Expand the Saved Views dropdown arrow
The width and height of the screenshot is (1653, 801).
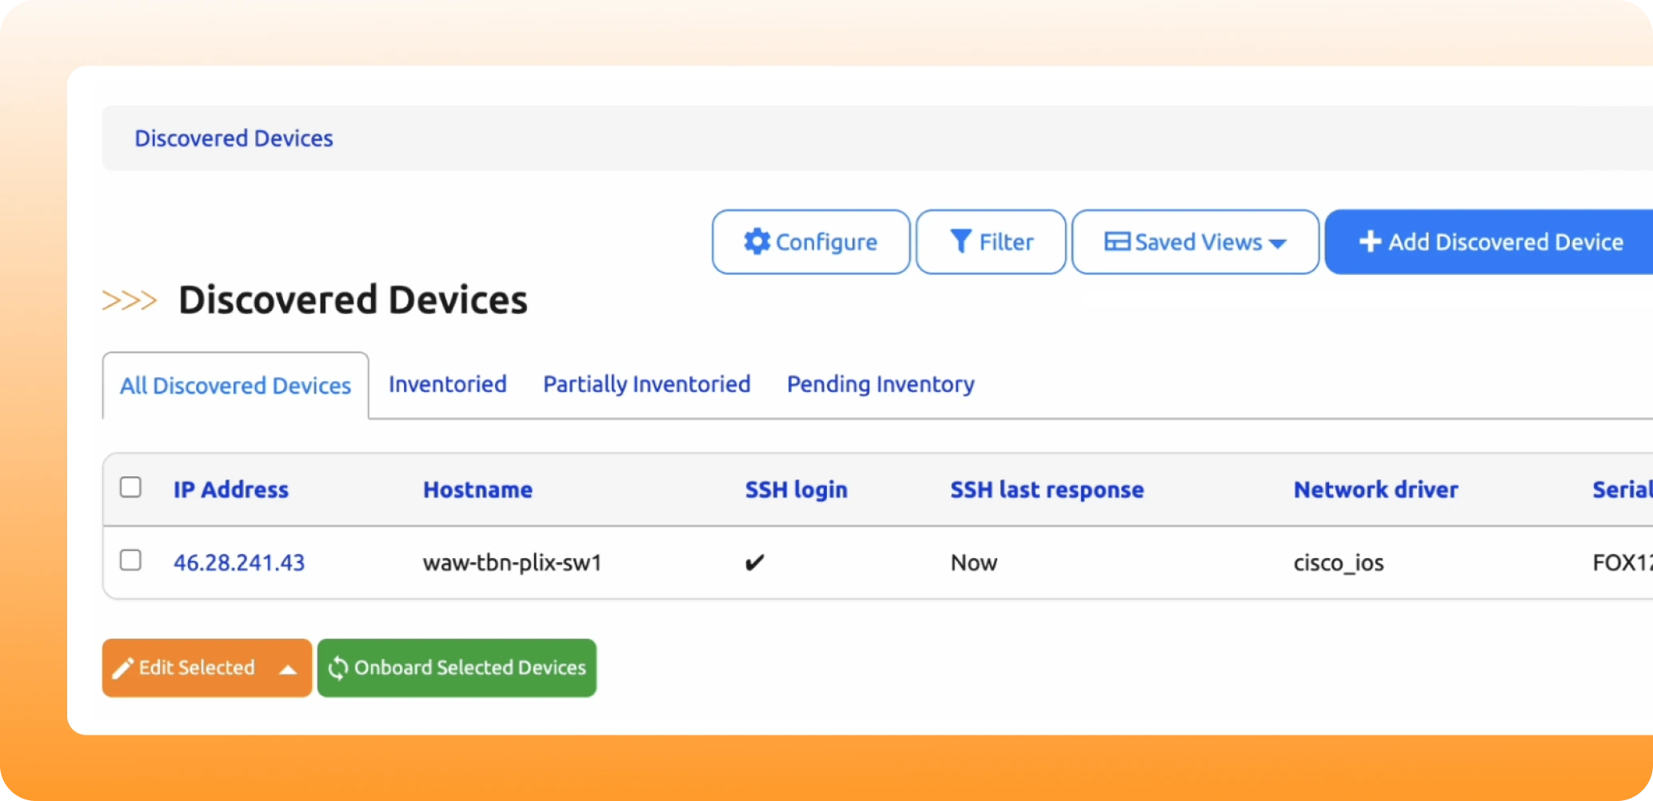[1278, 244]
